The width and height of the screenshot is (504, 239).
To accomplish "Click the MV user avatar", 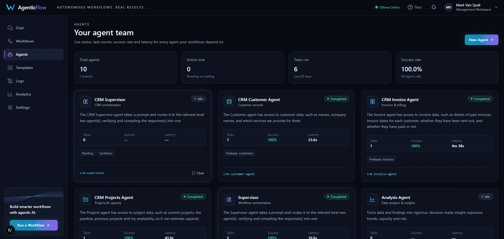I will 449,7.
